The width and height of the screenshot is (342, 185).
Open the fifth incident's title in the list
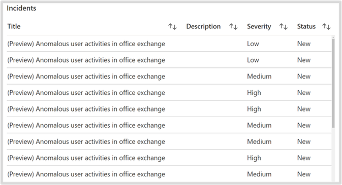(86, 109)
